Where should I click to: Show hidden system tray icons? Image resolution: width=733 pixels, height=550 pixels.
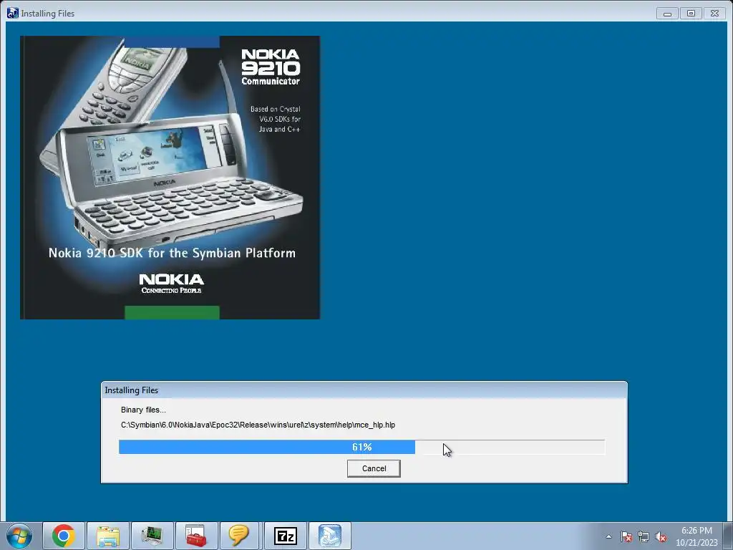pyautogui.click(x=608, y=536)
